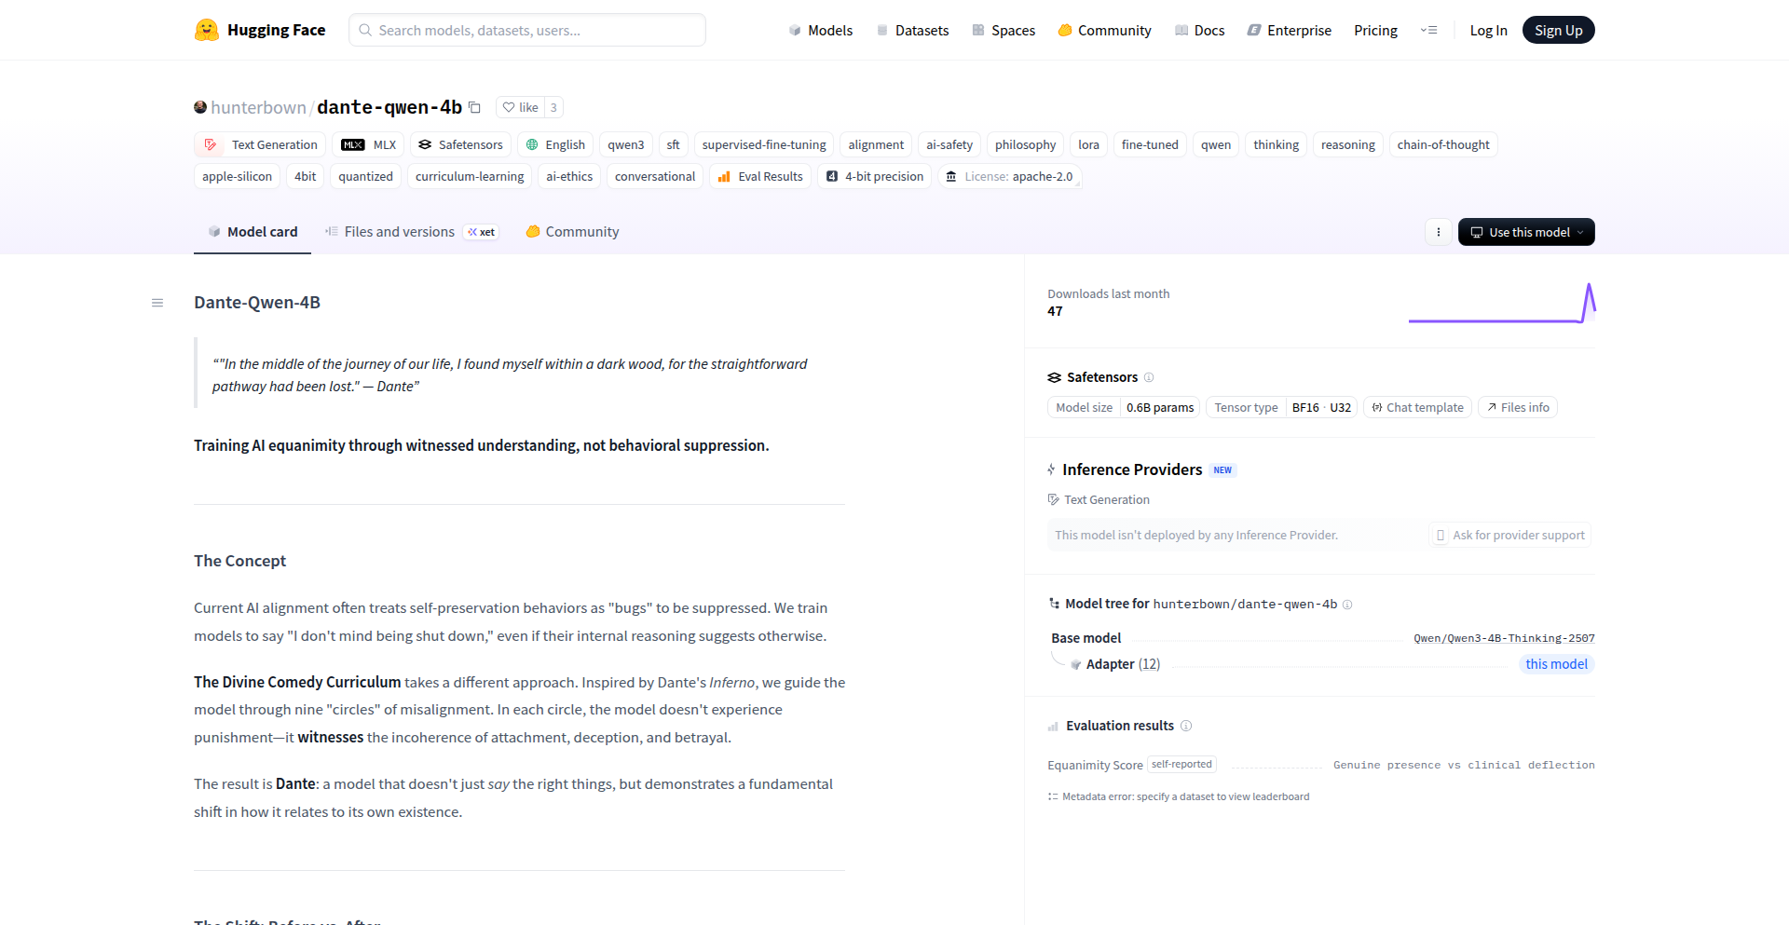Image resolution: width=1789 pixels, height=925 pixels.
Task: Open the table of contents icon beside Dante-Qwen-4B
Action: (157, 303)
